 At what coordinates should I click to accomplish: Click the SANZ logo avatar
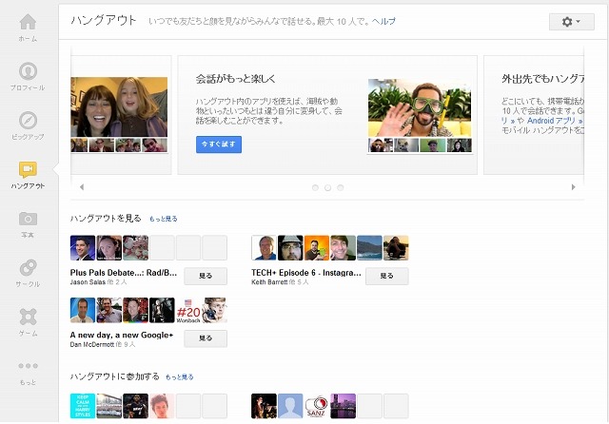(317, 406)
